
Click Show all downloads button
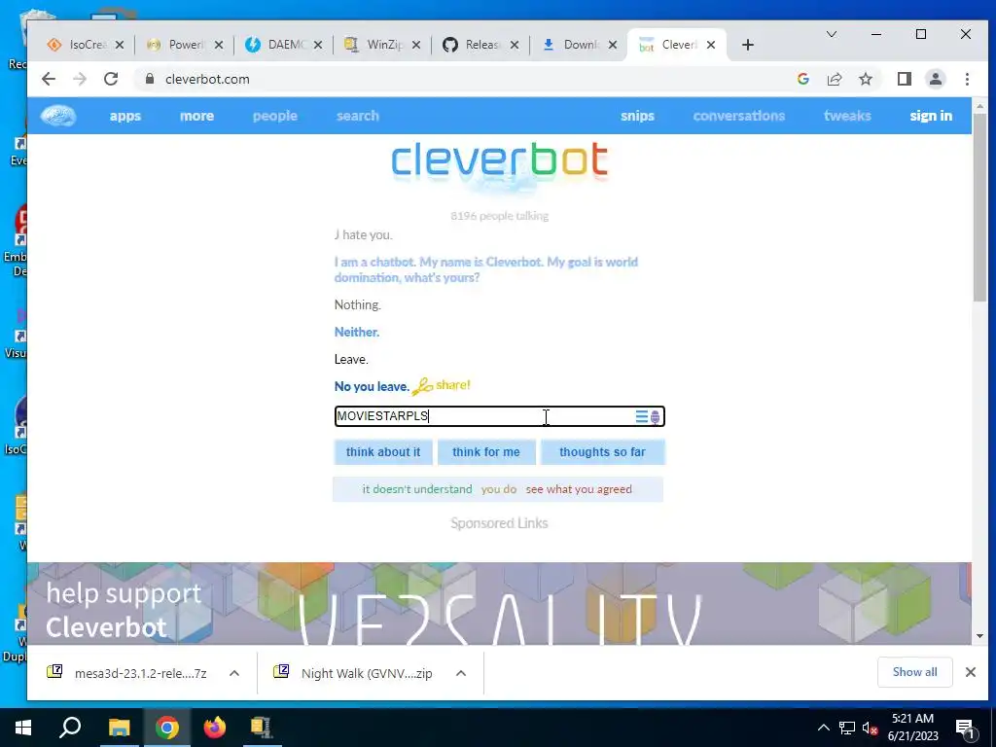pos(914,672)
